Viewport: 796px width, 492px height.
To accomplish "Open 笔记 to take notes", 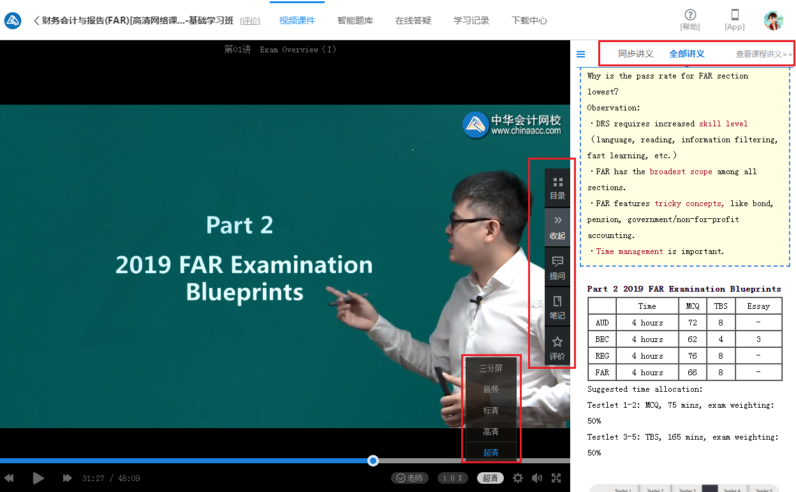I will [557, 308].
